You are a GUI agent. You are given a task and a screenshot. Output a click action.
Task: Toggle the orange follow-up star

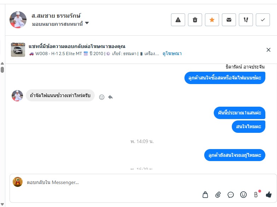(212, 20)
